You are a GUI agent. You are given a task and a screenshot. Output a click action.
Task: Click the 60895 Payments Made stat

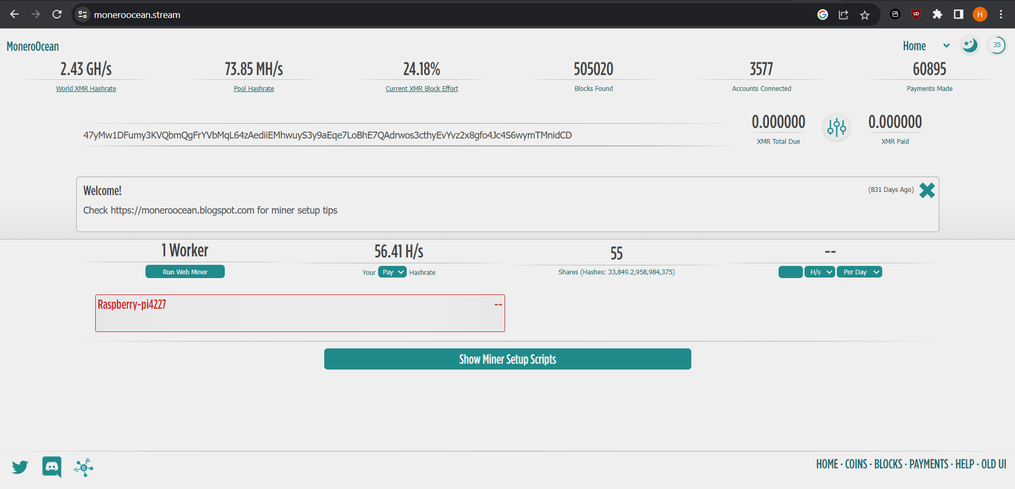click(929, 69)
